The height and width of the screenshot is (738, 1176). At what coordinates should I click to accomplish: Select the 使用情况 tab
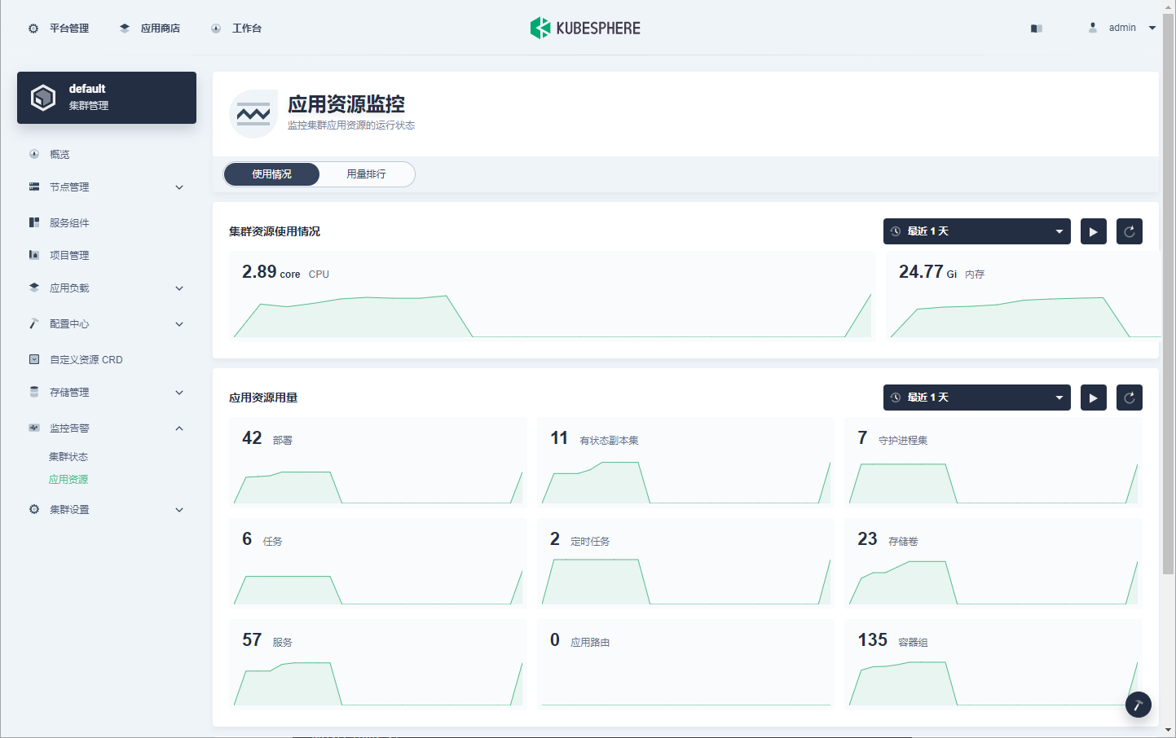[271, 174]
